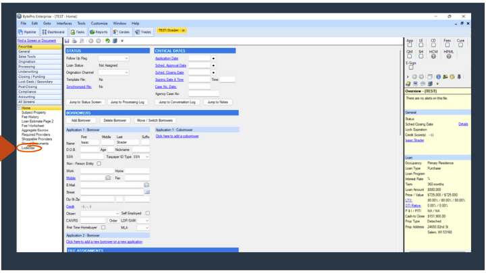Click the Print icon in the loan toolbar
Viewport: 486px width, 273px height.
(74, 41)
